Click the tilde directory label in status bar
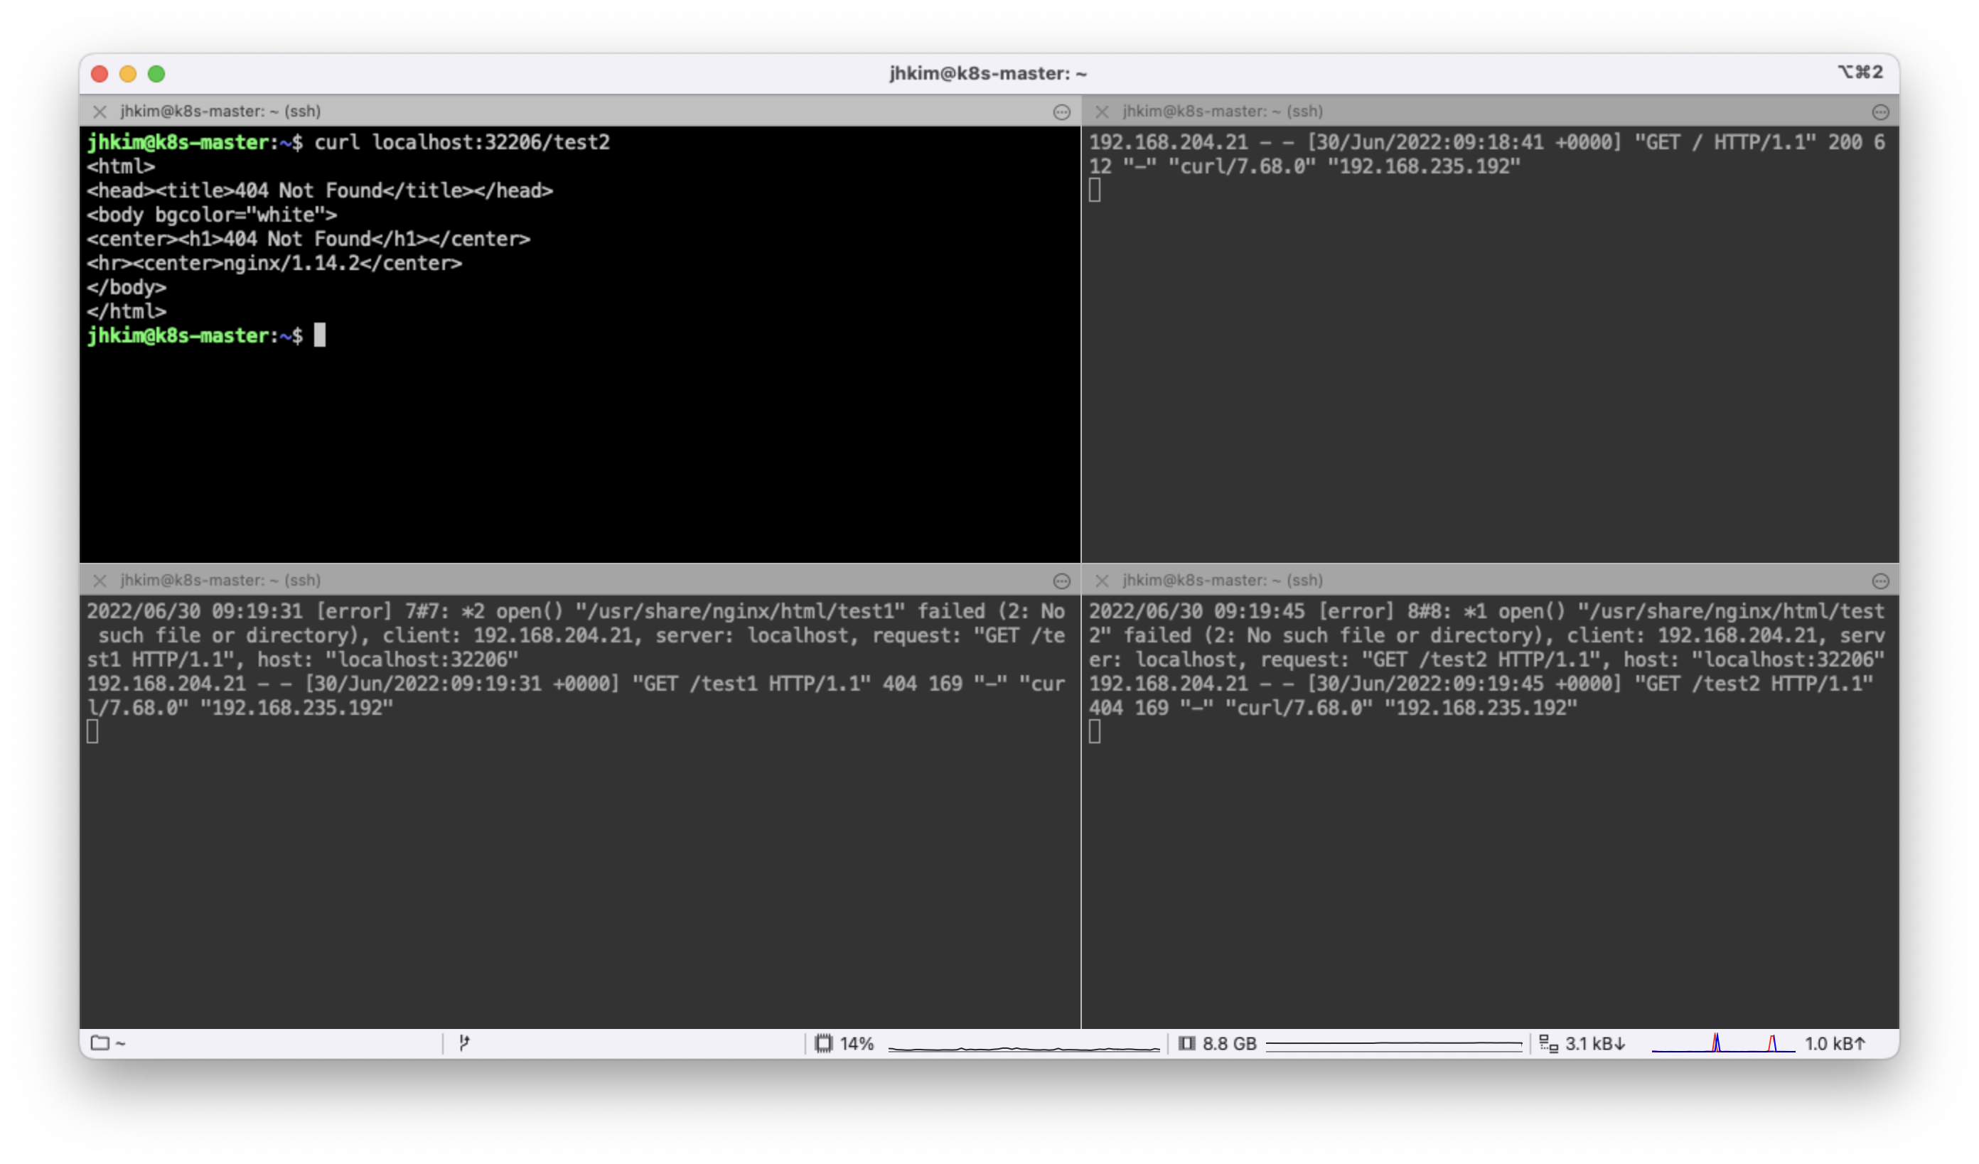Screen dimensions: 1979x1164 pyautogui.click(x=120, y=1044)
